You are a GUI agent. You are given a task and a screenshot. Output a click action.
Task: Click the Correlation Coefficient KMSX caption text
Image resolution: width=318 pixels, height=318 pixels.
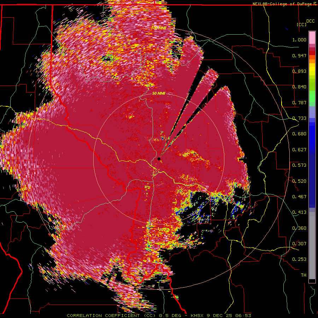(159, 316)
